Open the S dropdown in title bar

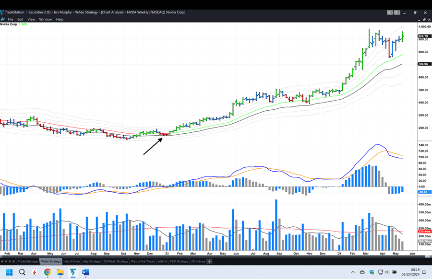coord(390,12)
